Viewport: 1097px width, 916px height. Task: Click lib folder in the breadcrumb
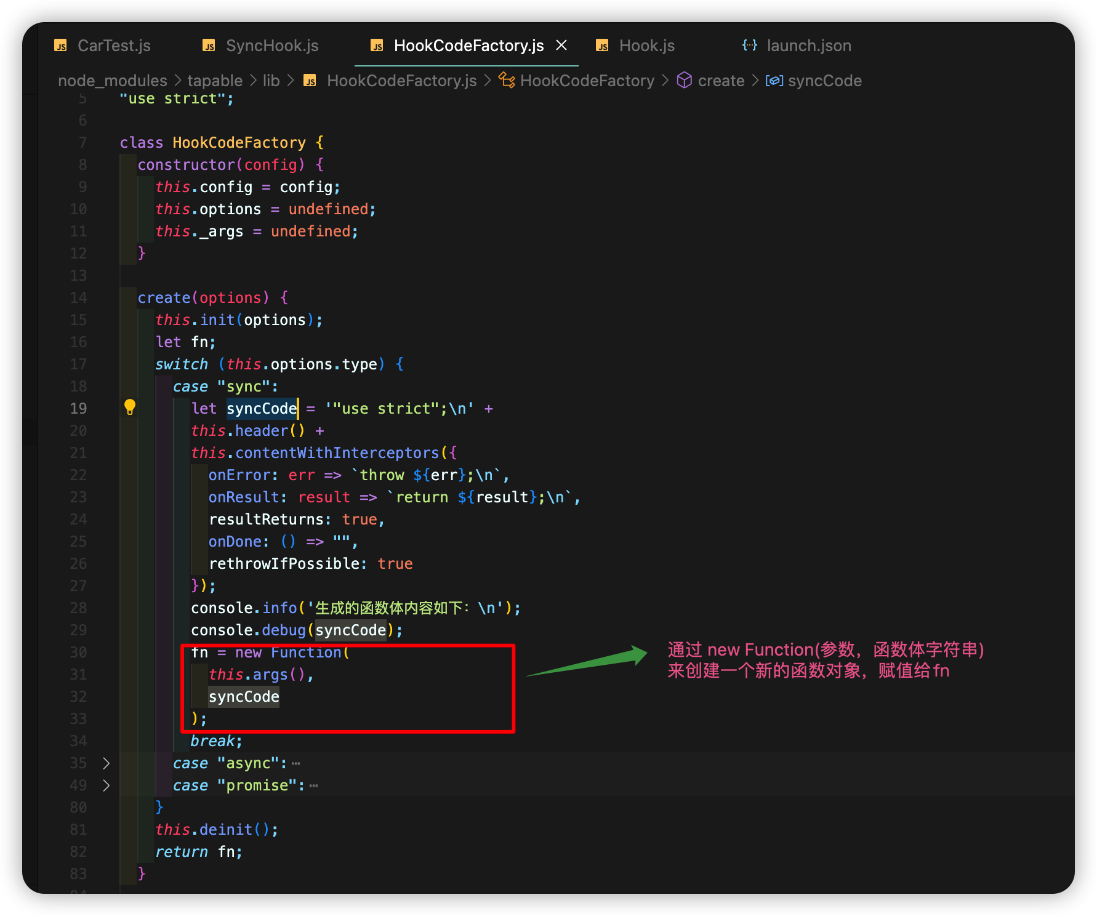pos(271,81)
